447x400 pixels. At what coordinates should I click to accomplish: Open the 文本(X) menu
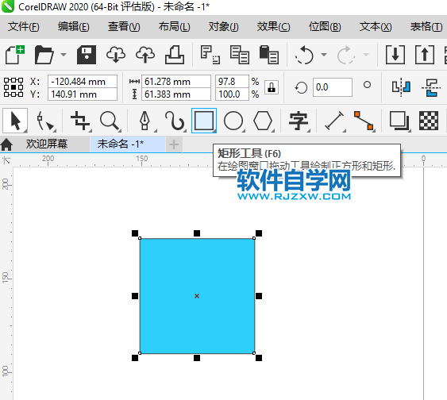[x=376, y=27]
